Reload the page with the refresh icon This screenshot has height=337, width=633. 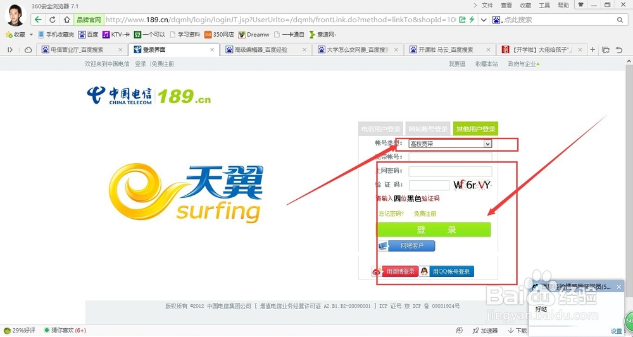pos(53,20)
